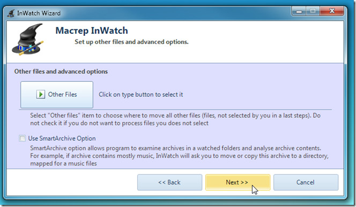Click the wizard hat logo image

tap(28, 40)
